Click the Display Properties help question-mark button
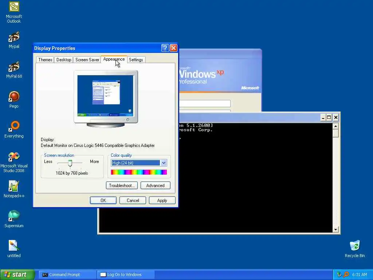The width and height of the screenshot is (373, 280). (x=165, y=48)
